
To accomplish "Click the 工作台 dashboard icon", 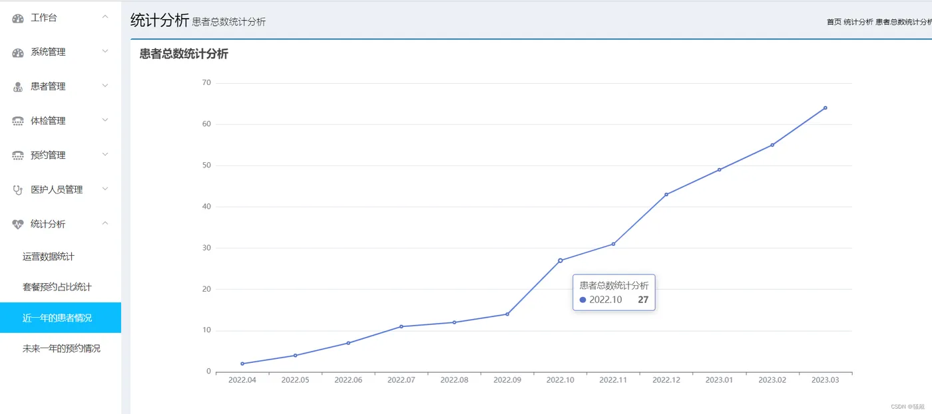I will point(18,18).
